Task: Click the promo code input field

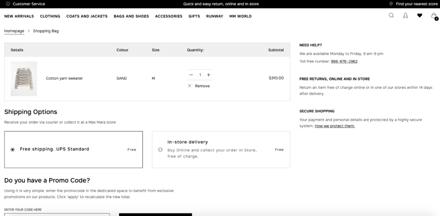Action: (57, 215)
